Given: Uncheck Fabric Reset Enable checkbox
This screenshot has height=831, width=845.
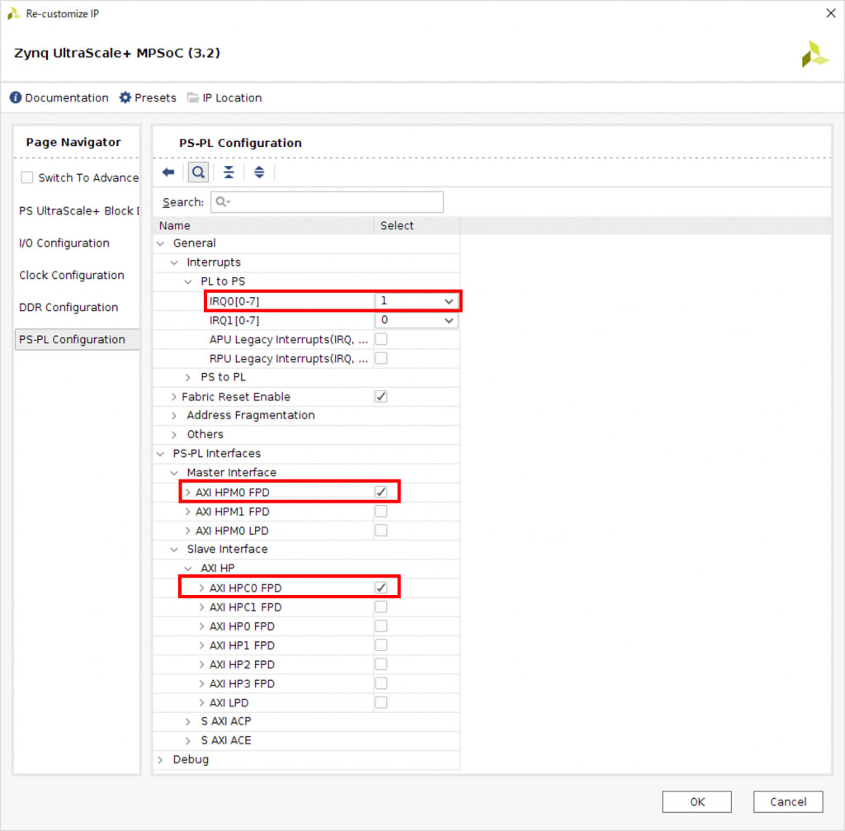Looking at the screenshot, I should (x=381, y=397).
